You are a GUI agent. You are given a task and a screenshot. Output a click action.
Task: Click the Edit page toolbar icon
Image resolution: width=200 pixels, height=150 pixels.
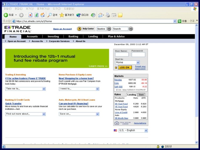[x=114, y=15]
